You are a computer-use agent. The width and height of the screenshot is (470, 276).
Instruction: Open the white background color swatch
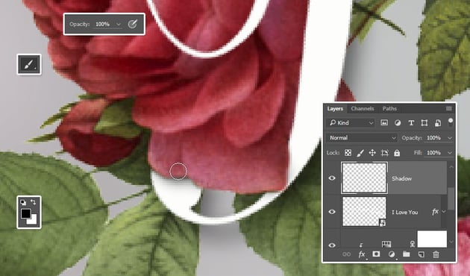[33, 220]
